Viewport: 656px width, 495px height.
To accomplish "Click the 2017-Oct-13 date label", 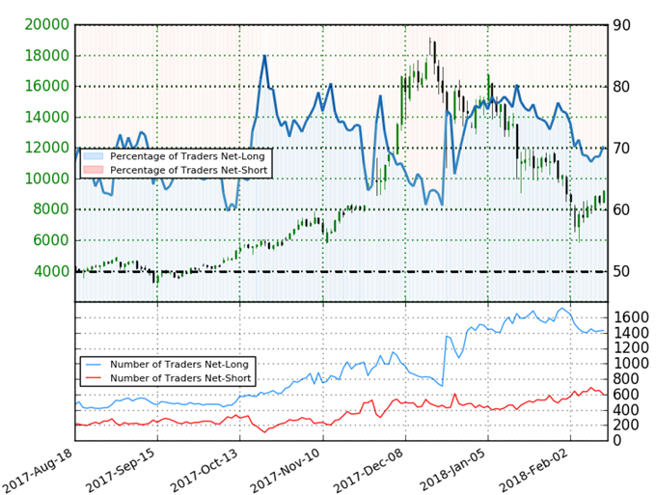I will [204, 470].
